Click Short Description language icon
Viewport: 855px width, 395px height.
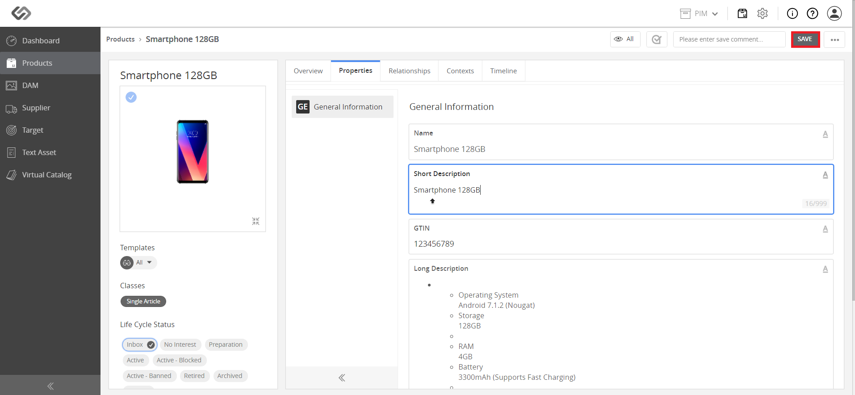click(x=825, y=175)
